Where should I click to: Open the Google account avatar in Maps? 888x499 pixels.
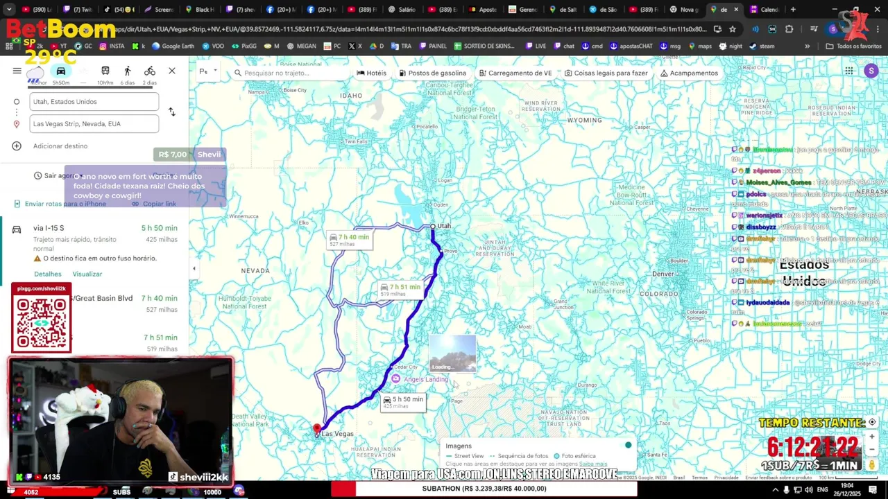click(x=871, y=71)
